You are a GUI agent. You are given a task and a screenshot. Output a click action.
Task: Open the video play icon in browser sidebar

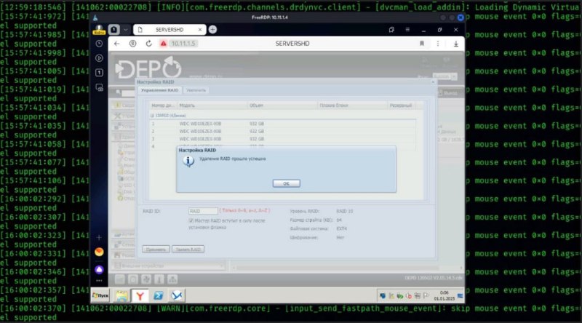(x=99, y=58)
